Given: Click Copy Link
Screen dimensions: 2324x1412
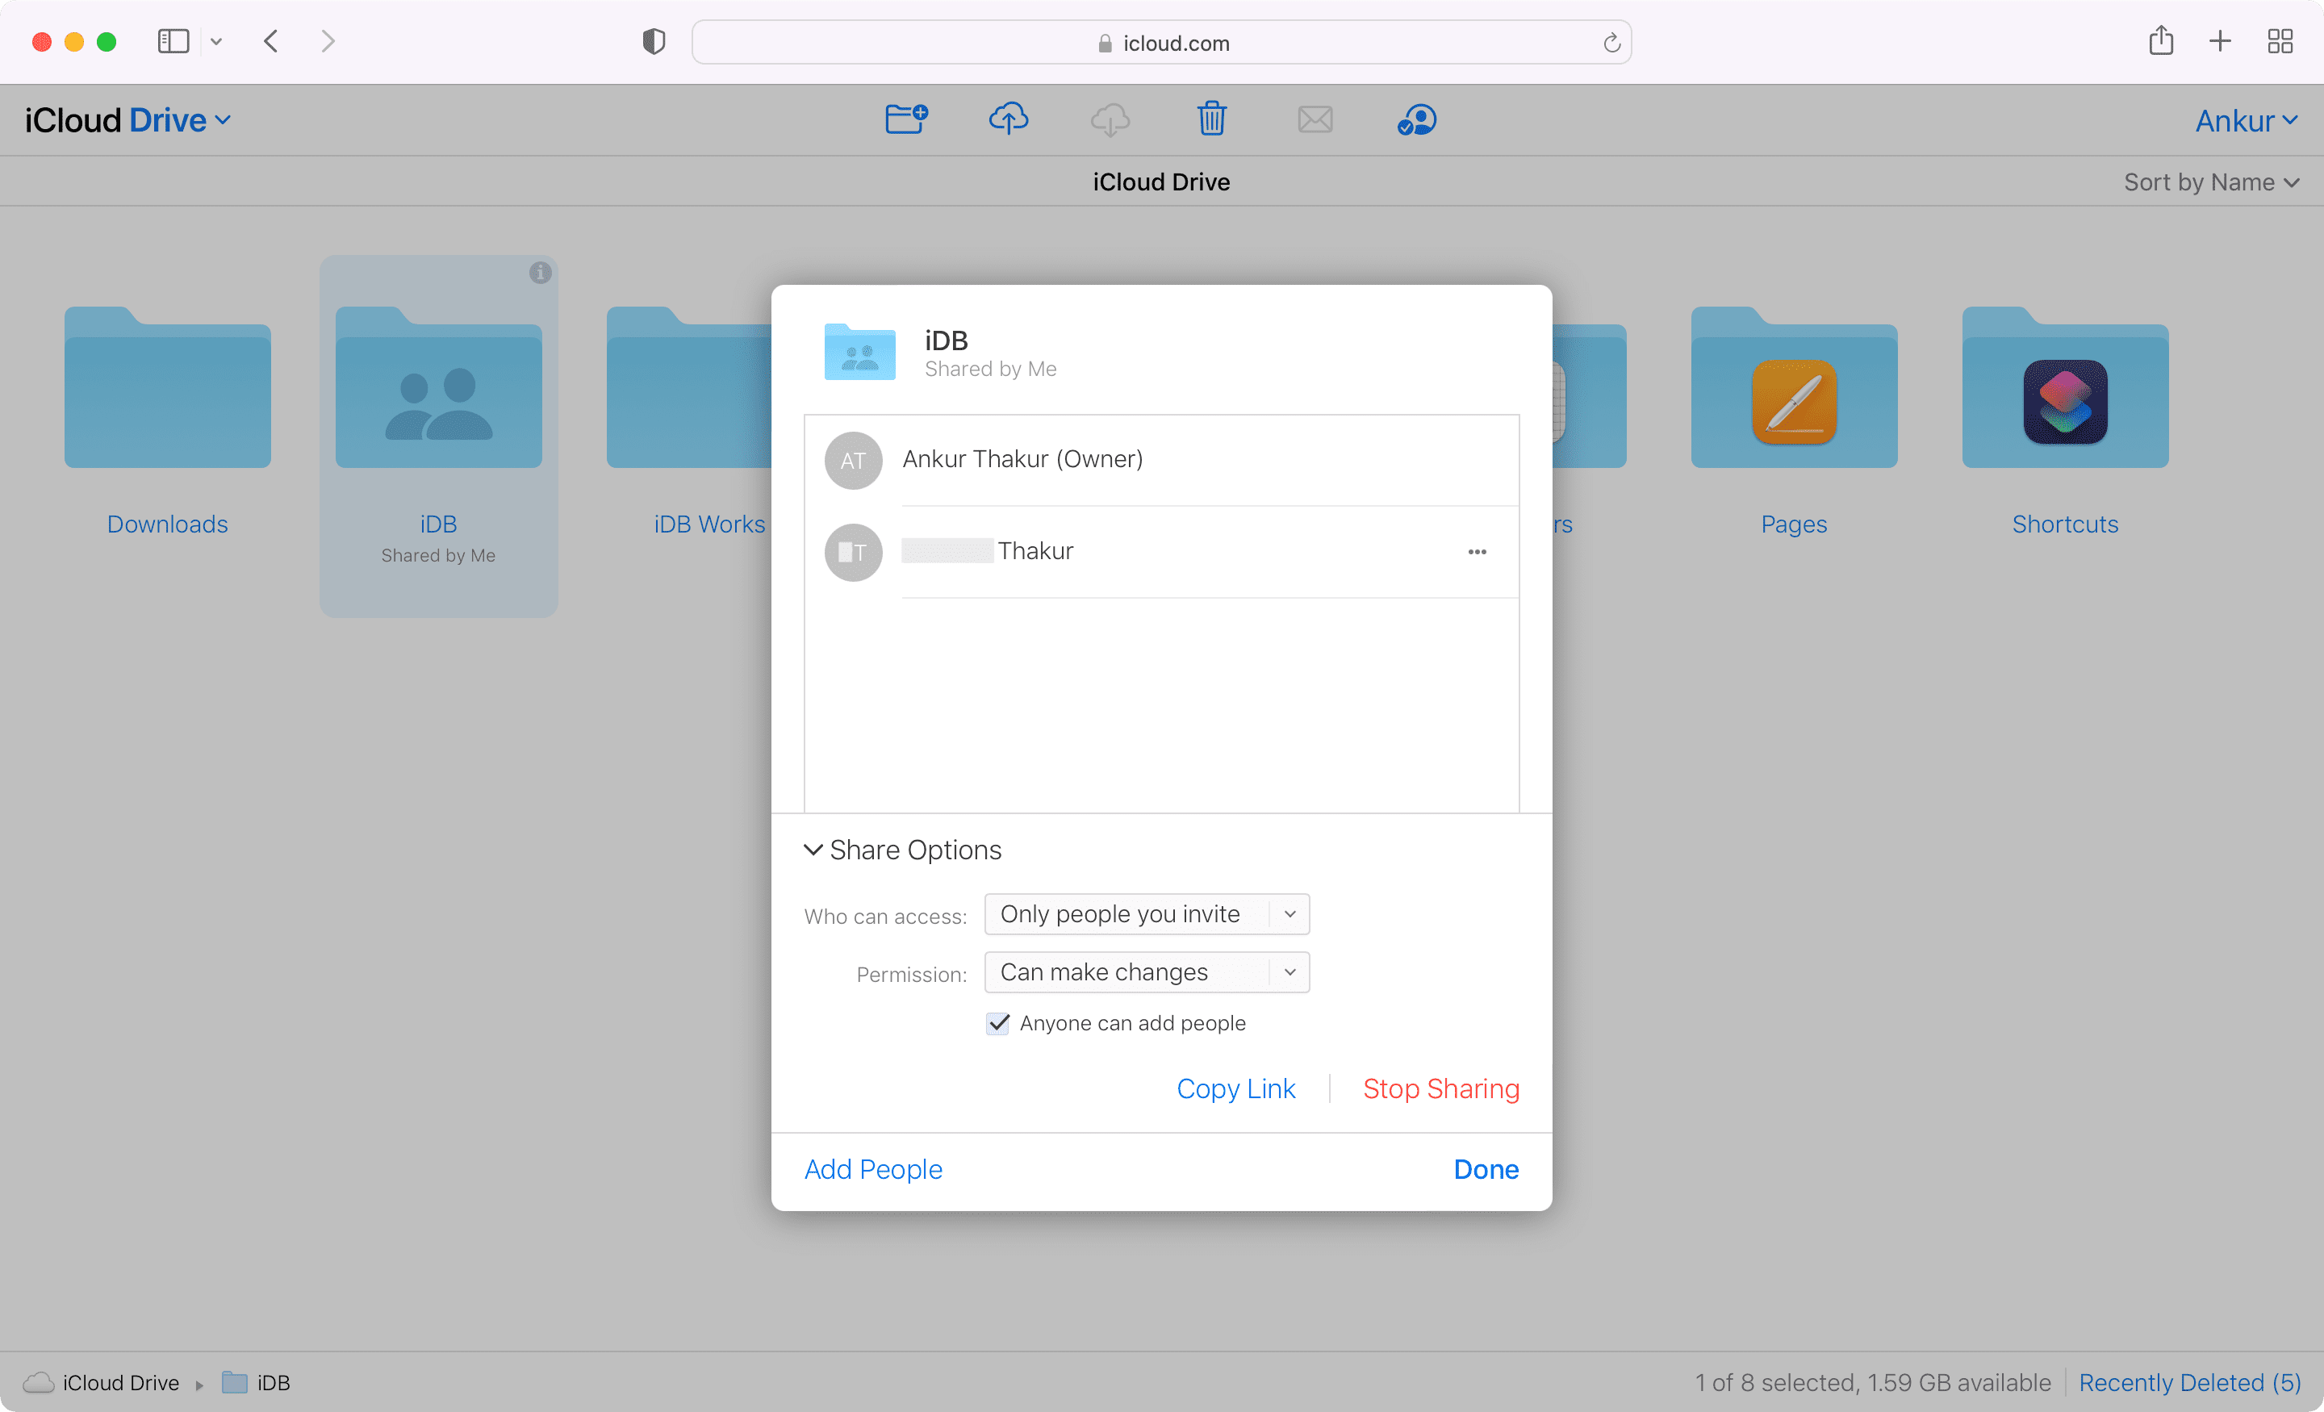Looking at the screenshot, I should (x=1235, y=1088).
